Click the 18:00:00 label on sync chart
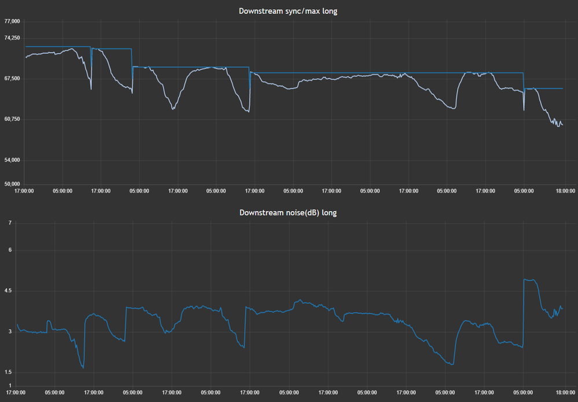Viewport: 578px width, 402px height. pyautogui.click(x=565, y=190)
